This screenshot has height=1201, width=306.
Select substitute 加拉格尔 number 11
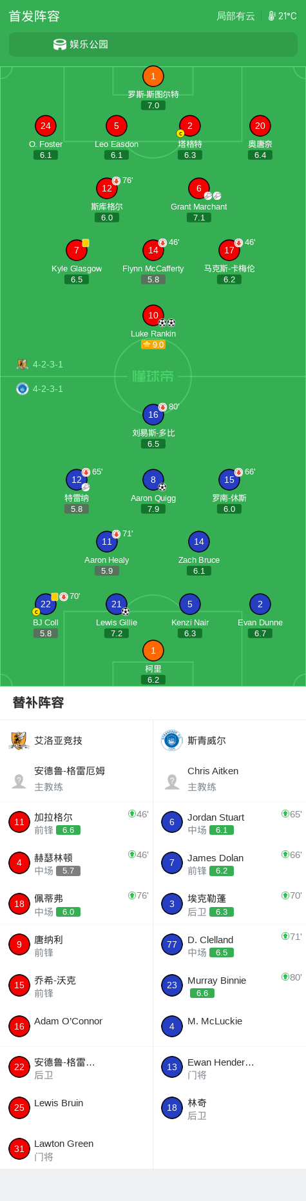click(x=77, y=823)
